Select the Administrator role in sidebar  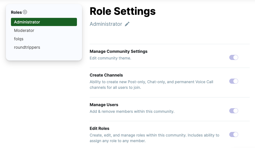pos(44,22)
